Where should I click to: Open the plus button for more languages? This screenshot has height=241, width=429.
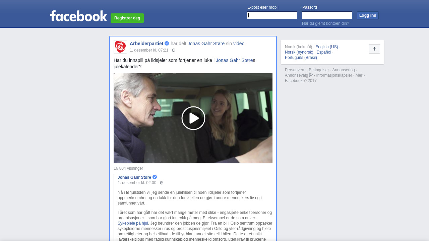(x=374, y=49)
